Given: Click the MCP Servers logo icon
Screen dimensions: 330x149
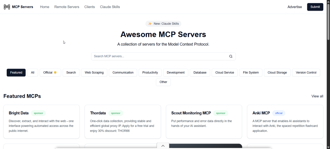Looking at the screenshot, I should point(7,7).
